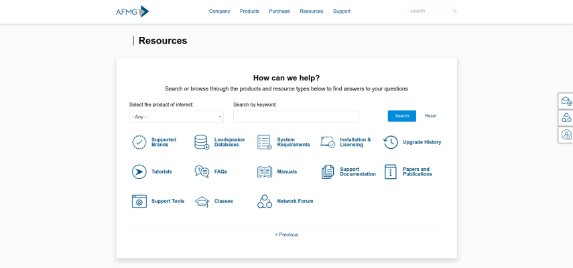The width and height of the screenshot is (573, 268).
Task: Open the Products menu
Action: (x=249, y=11)
